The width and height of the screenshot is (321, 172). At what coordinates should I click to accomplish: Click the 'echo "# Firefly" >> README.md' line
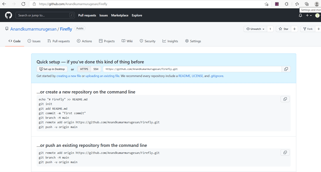[63, 99]
